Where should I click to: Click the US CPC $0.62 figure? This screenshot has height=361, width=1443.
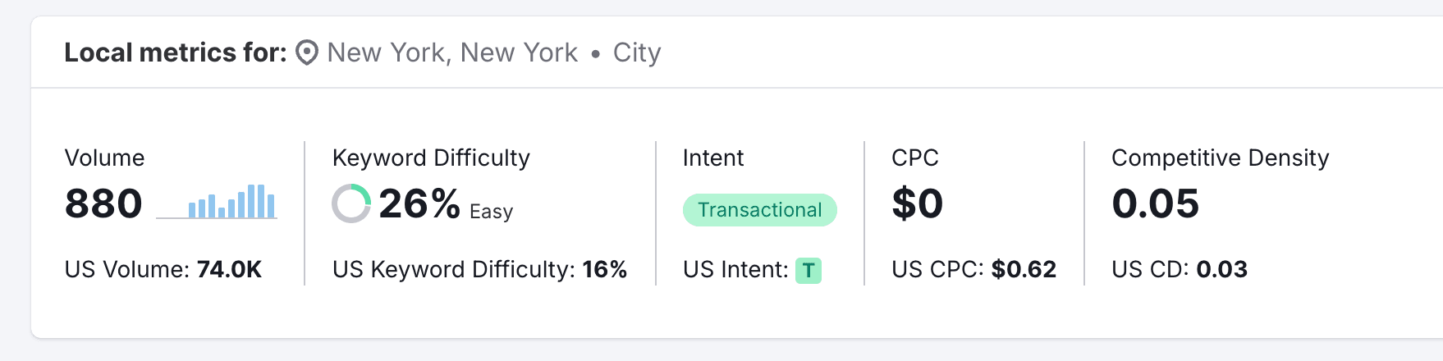tap(1024, 269)
